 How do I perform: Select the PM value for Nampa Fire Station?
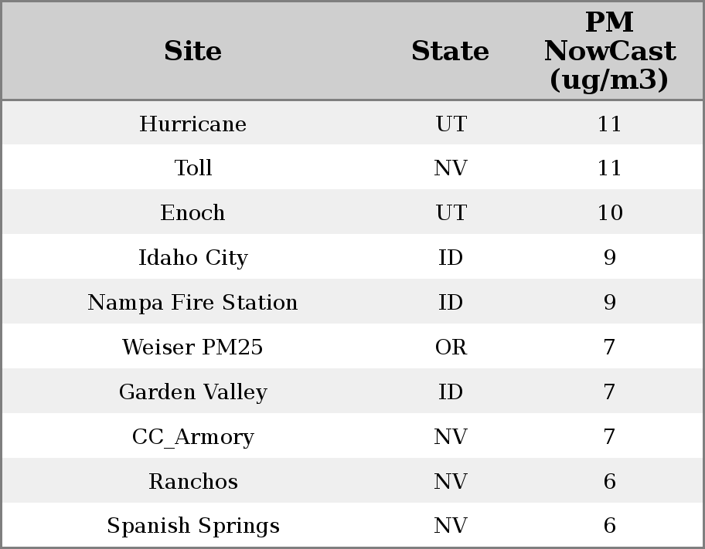(609, 302)
